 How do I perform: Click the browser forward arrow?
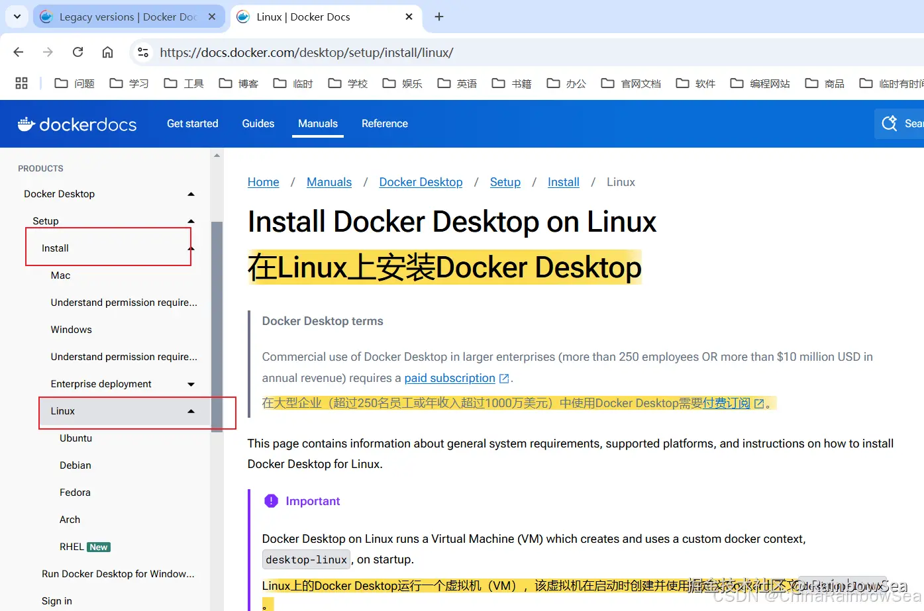pyautogui.click(x=48, y=52)
